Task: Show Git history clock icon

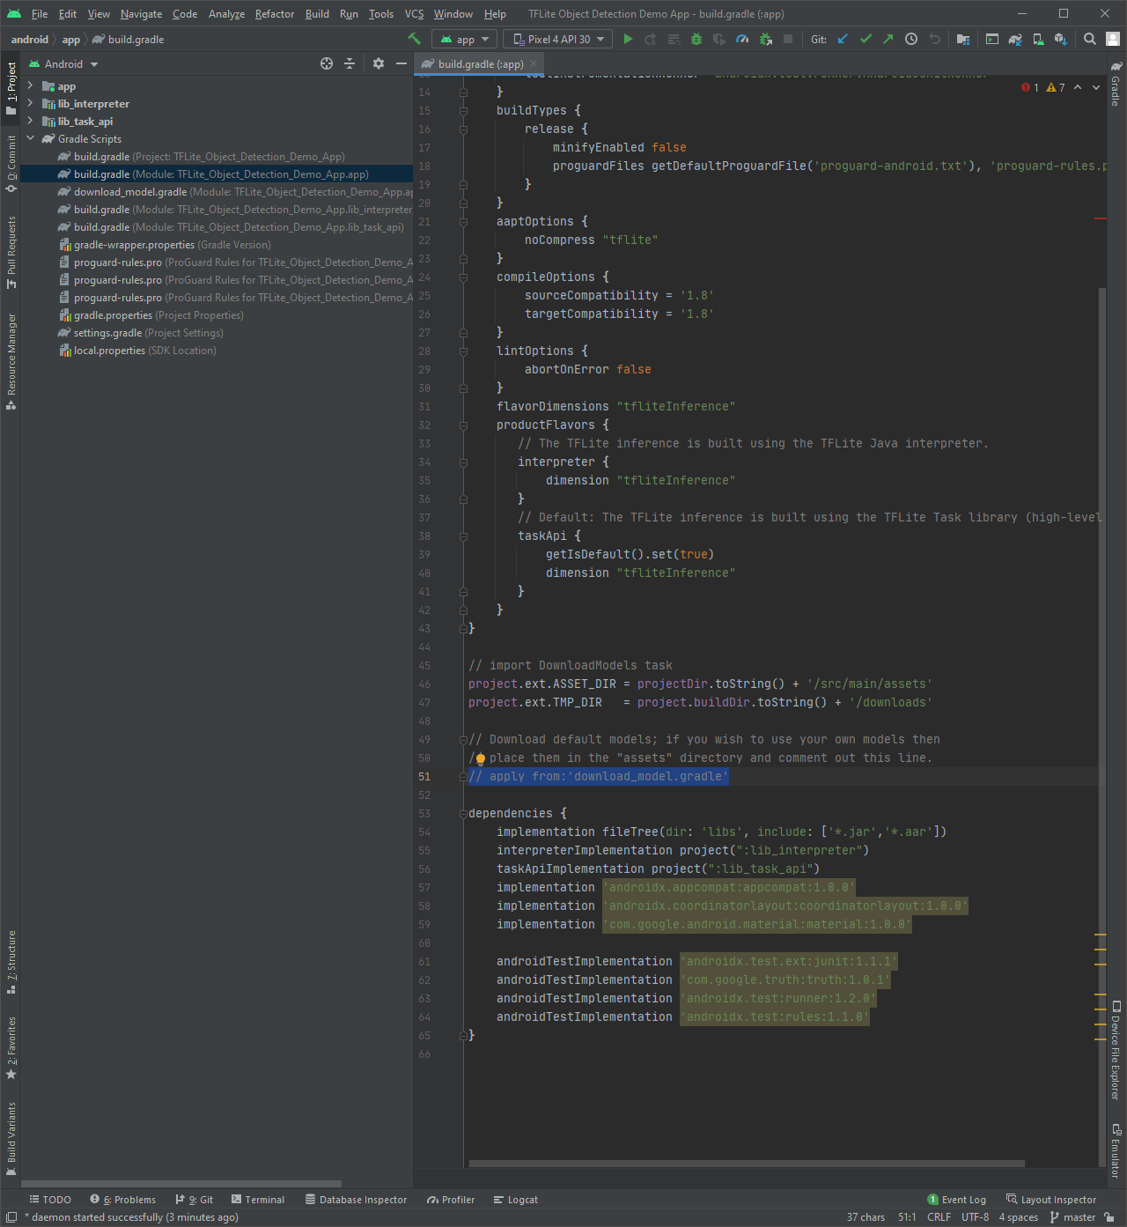Action: click(911, 39)
